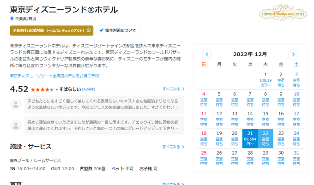Click the second reviewer avatar icon
The width and height of the screenshot is (314, 185).
tap(16, 125)
